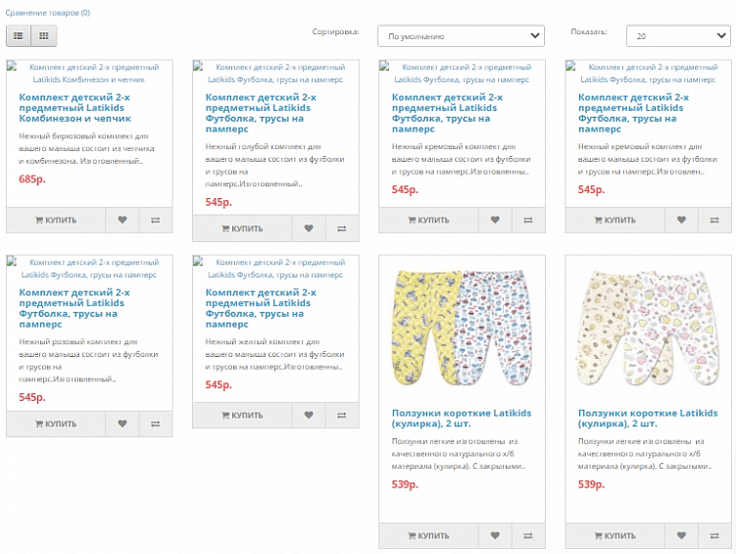Wishlist the yellow Футболка, трусы set

(x=309, y=416)
